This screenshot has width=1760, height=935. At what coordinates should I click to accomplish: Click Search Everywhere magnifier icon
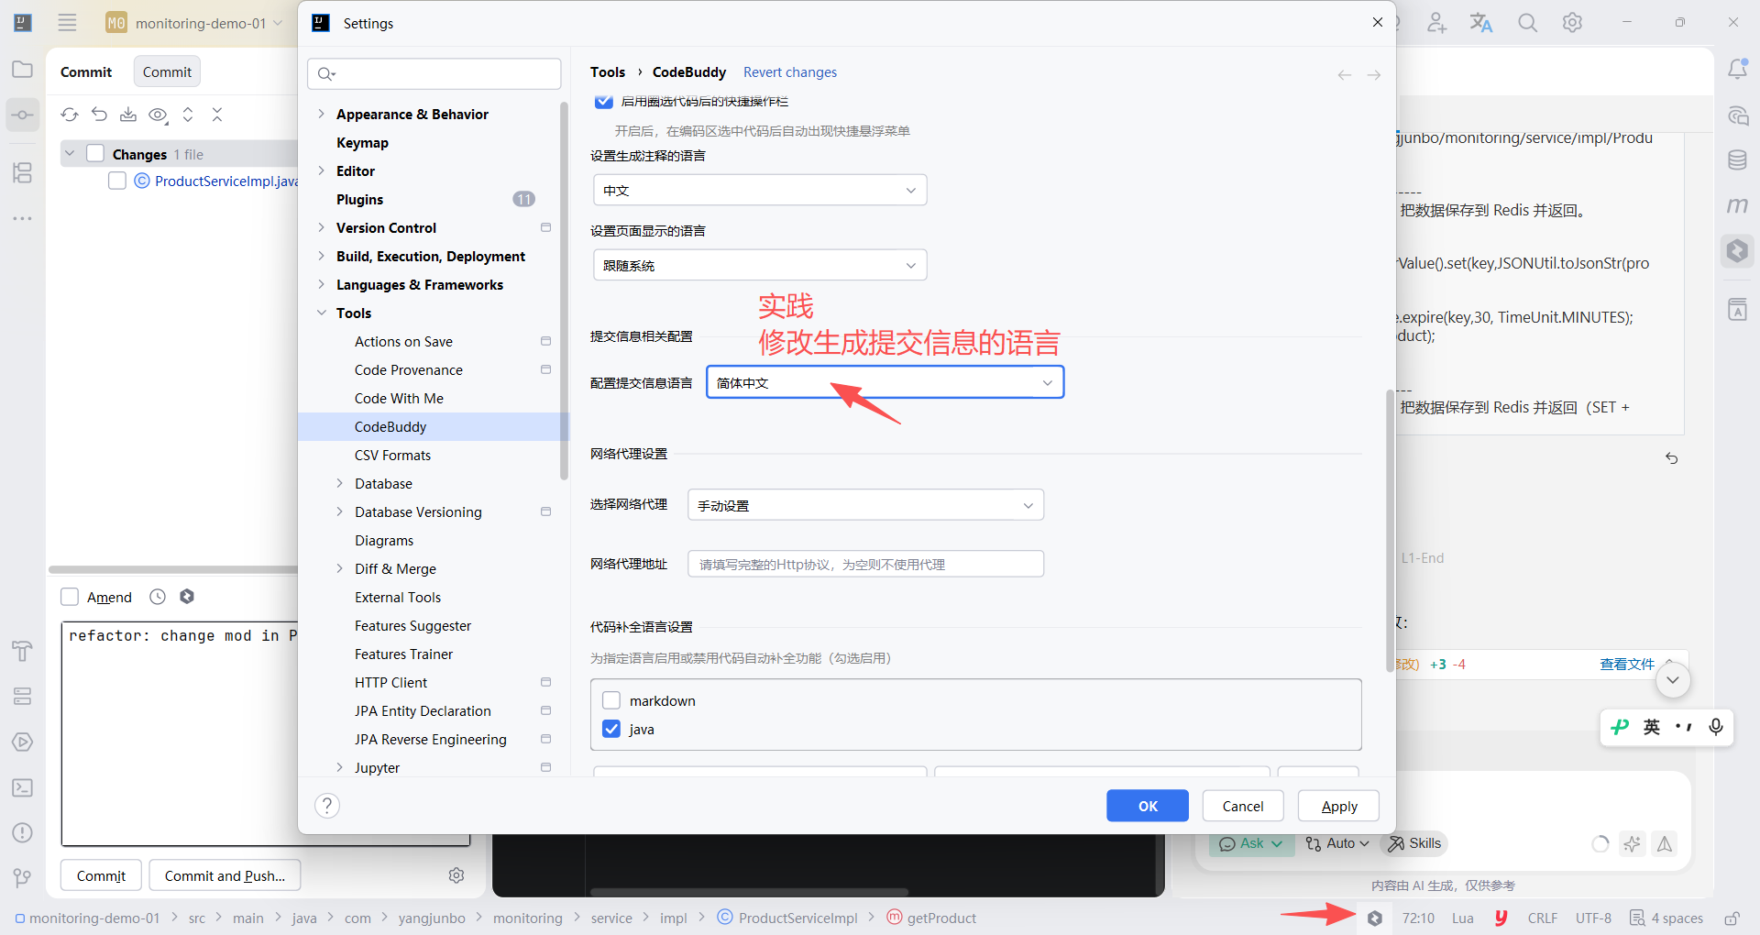[1527, 23]
